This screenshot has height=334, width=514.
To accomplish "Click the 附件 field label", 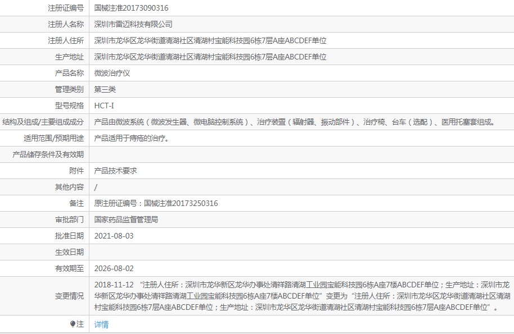I will (x=76, y=171).
